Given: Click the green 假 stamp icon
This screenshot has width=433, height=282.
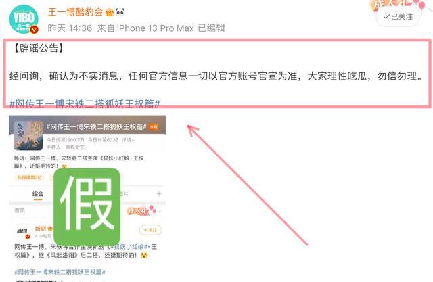Looking at the screenshot, I should 87,206.
